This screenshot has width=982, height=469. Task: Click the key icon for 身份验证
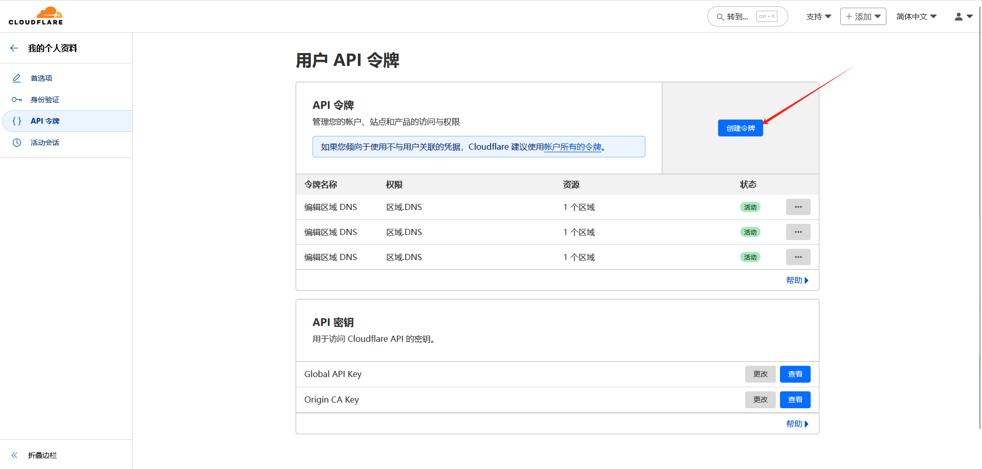coord(17,100)
